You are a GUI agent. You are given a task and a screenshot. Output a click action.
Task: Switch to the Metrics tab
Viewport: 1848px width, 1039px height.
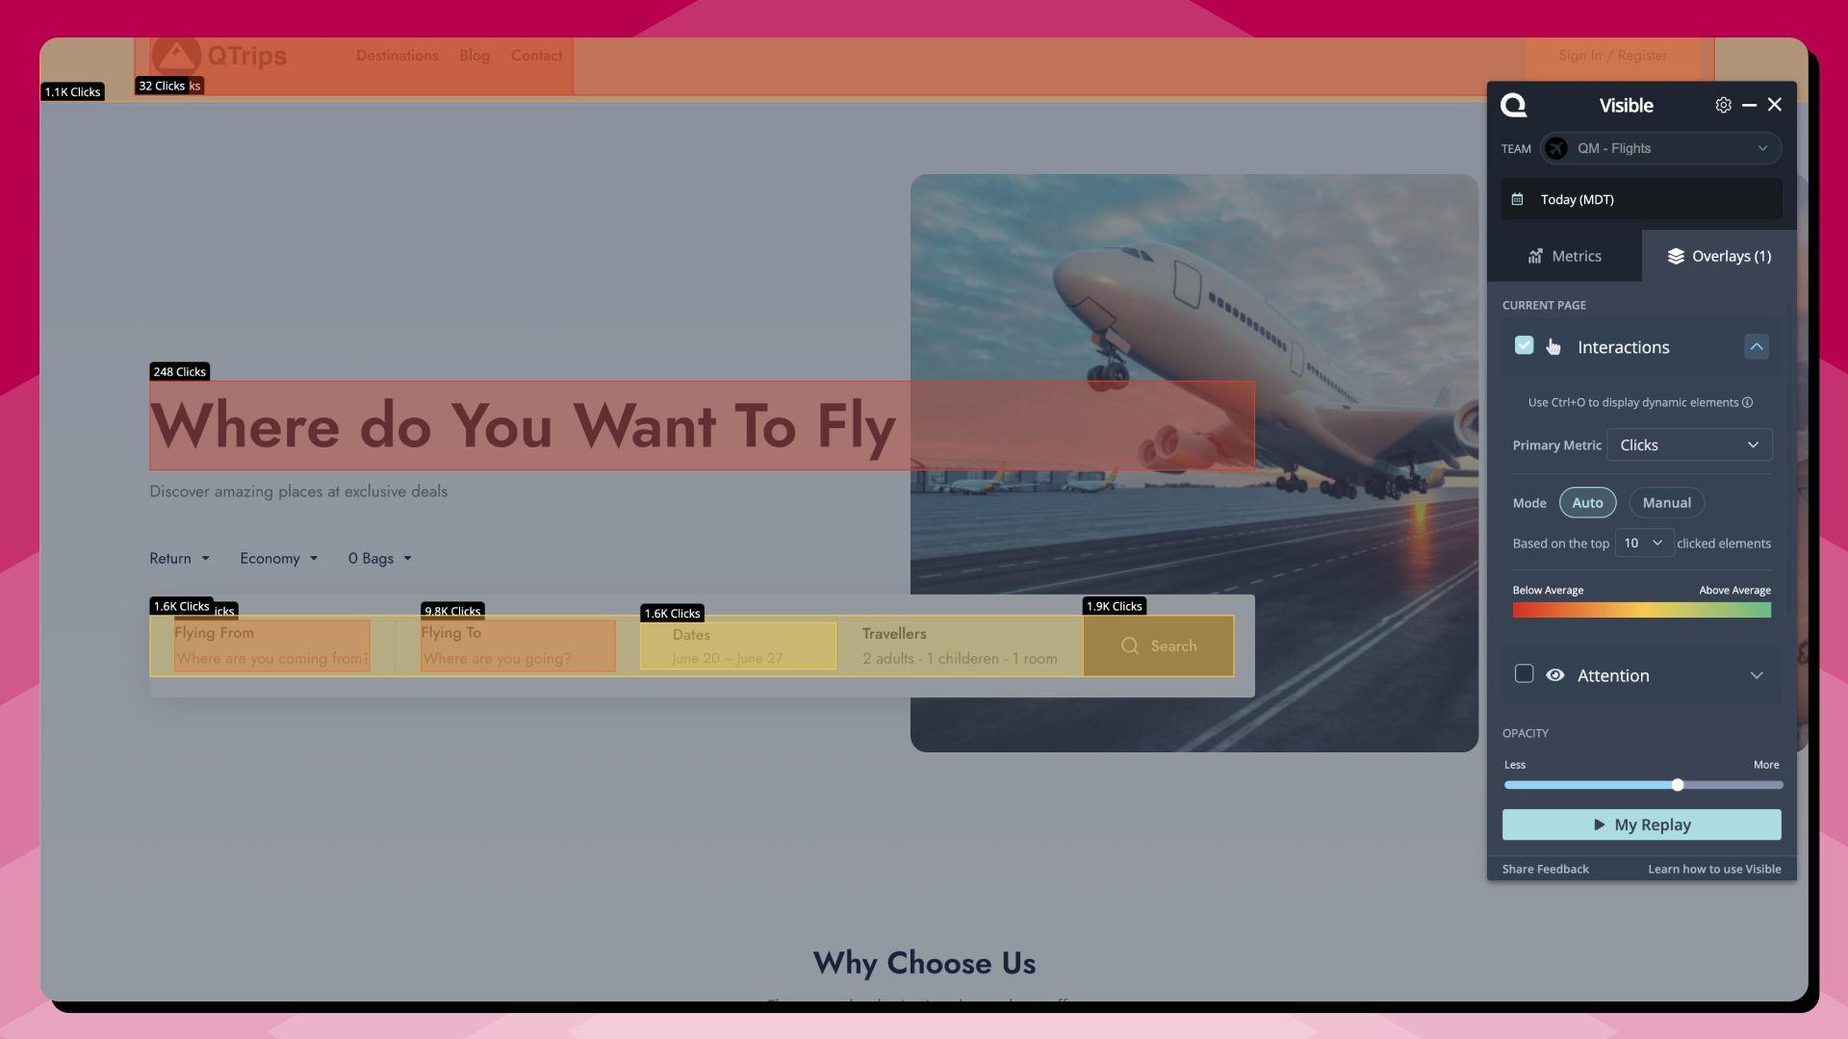tap(1566, 255)
